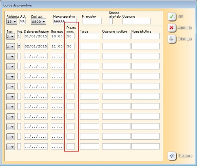Select date field showing 01/01/2015
The image size is (197, 166).
click(x=36, y=36)
